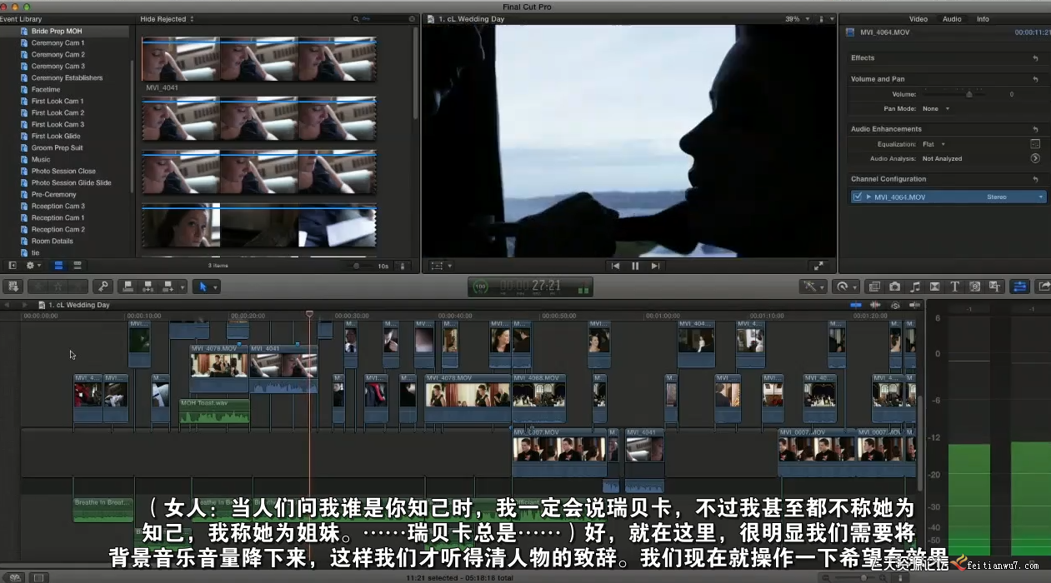
Task: Select the MVI_4041 filmstrip thumbnail
Action: pos(259,59)
